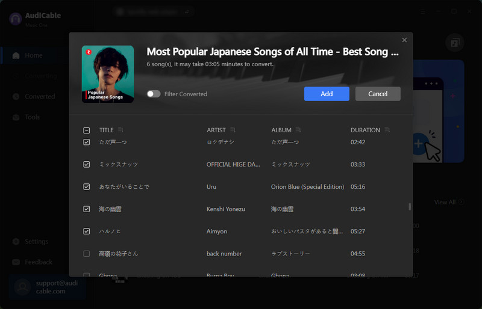
Task: Click the Cancel button
Action: tap(378, 94)
